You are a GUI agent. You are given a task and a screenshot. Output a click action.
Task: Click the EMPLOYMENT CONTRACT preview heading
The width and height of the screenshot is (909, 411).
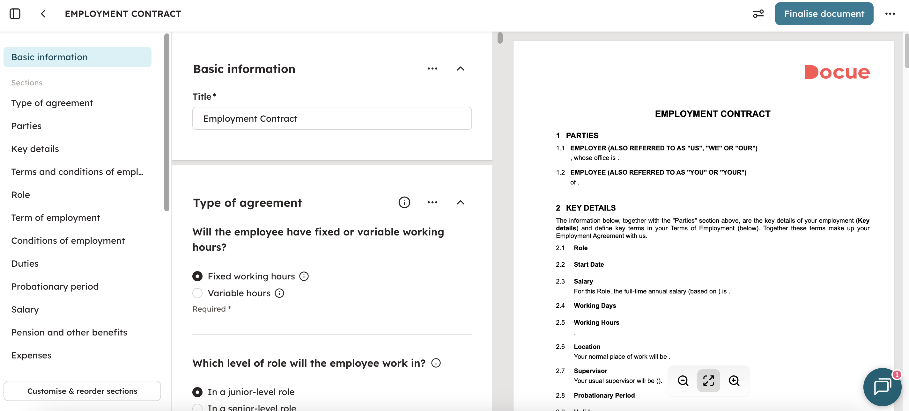pyautogui.click(x=713, y=114)
